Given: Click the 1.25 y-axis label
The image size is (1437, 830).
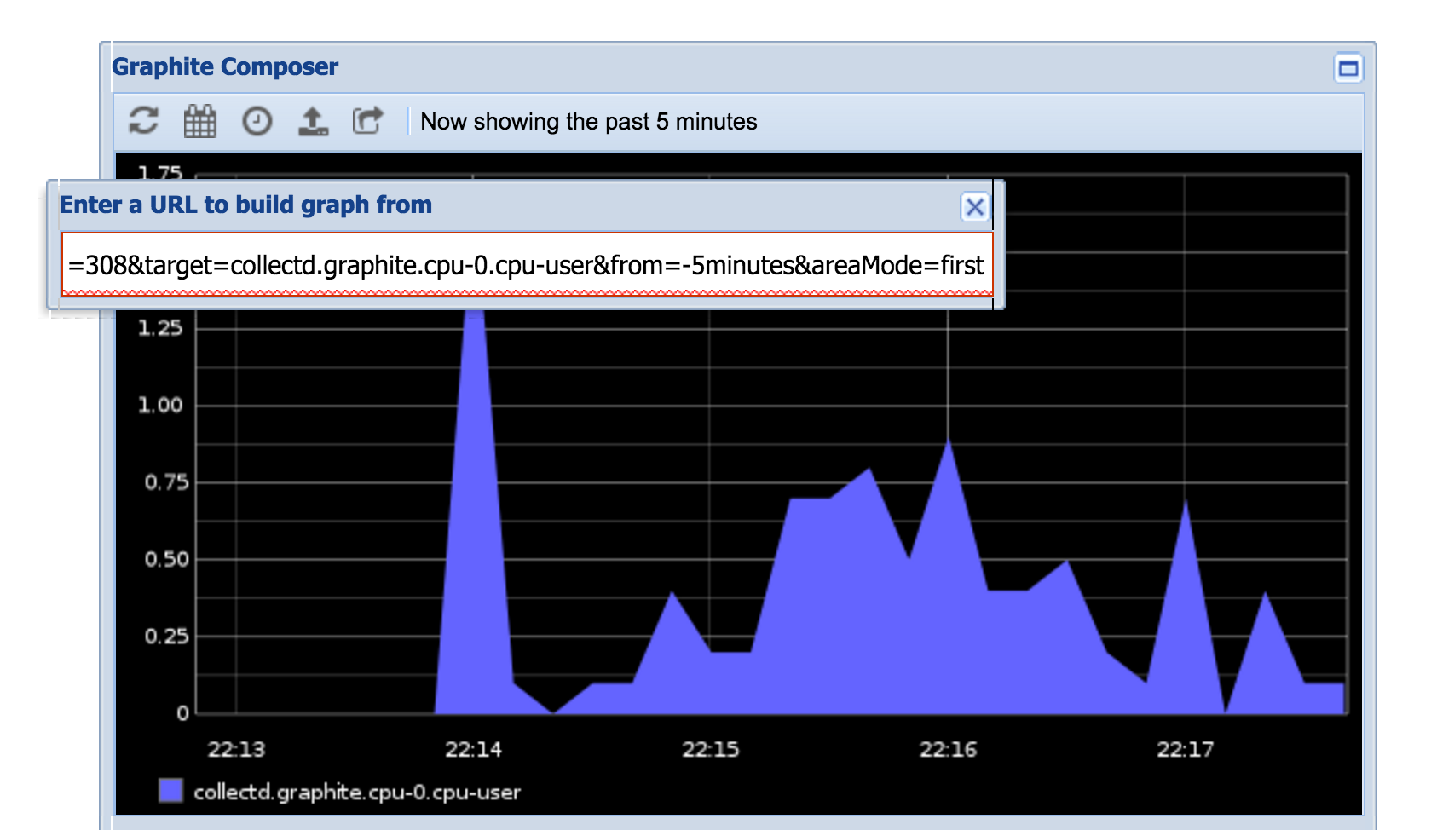Looking at the screenshot, I should point(161,328).
